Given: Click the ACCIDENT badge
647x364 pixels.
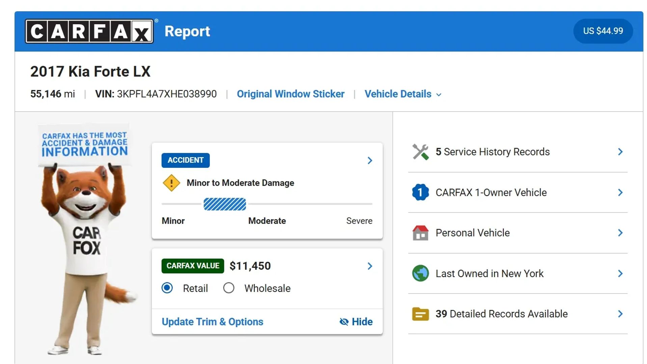Looking at the screenshot, I should pyautogui.click(x=186, y=160).
